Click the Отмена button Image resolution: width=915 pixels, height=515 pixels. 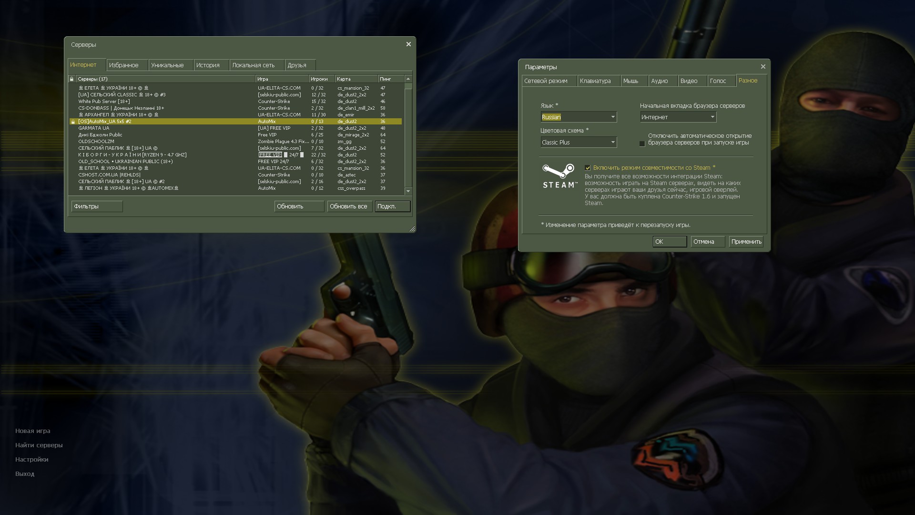[x=708, y=241]
